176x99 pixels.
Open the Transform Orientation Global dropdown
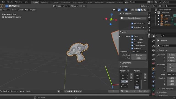pyautogui.click(x=59, y=6)
